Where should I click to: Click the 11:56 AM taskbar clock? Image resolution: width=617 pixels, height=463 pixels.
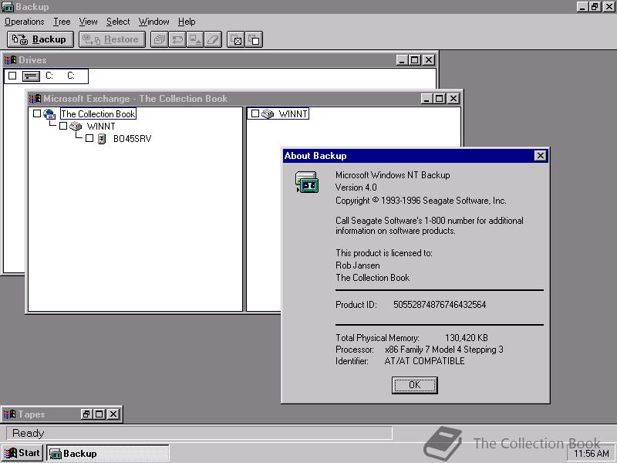(592, 454)
